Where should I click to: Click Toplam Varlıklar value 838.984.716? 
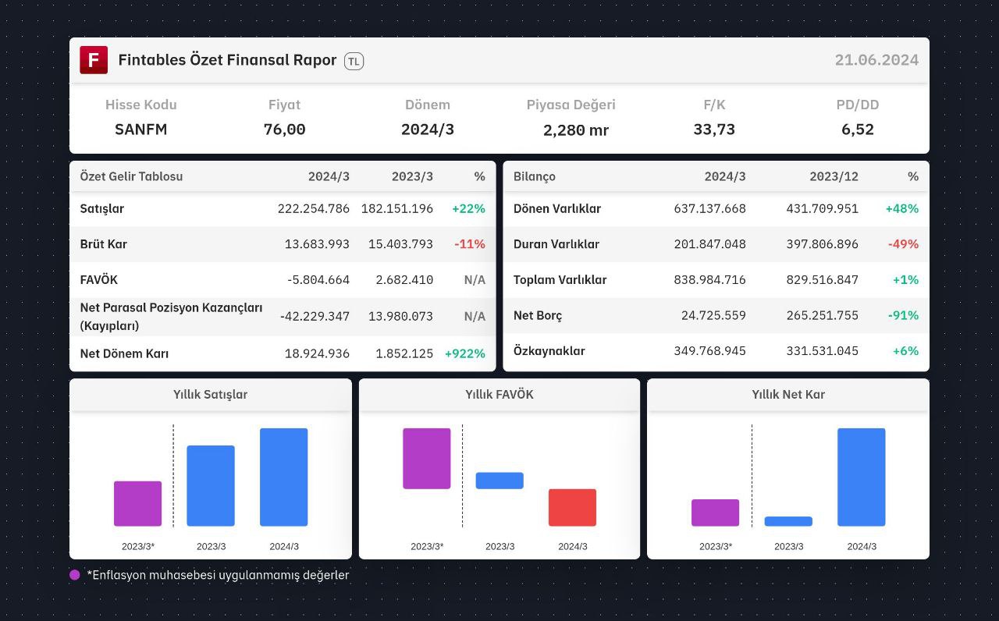point(710,280)
